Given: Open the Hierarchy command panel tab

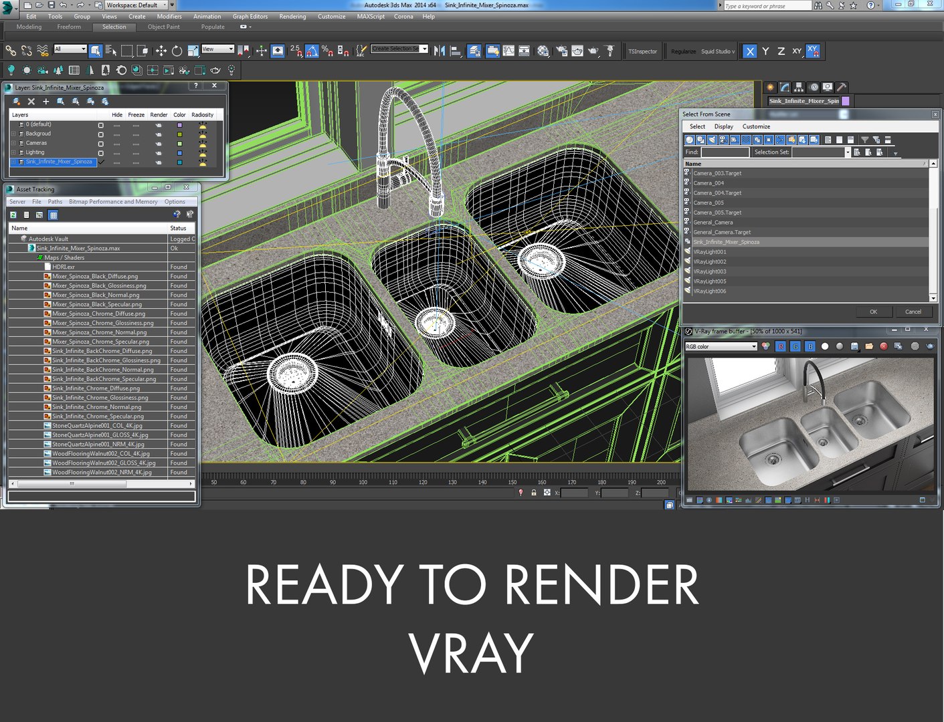Looking at the screenshot, I should point(799,87).
